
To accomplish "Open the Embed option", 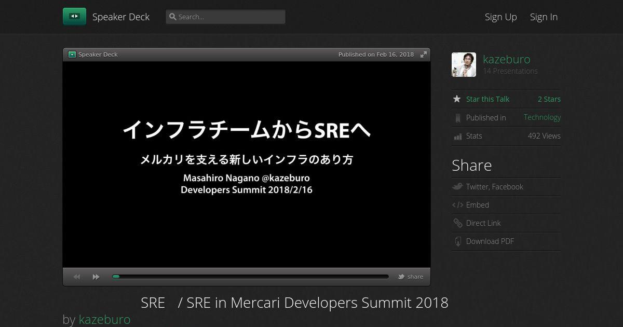I will click(477, 205).
